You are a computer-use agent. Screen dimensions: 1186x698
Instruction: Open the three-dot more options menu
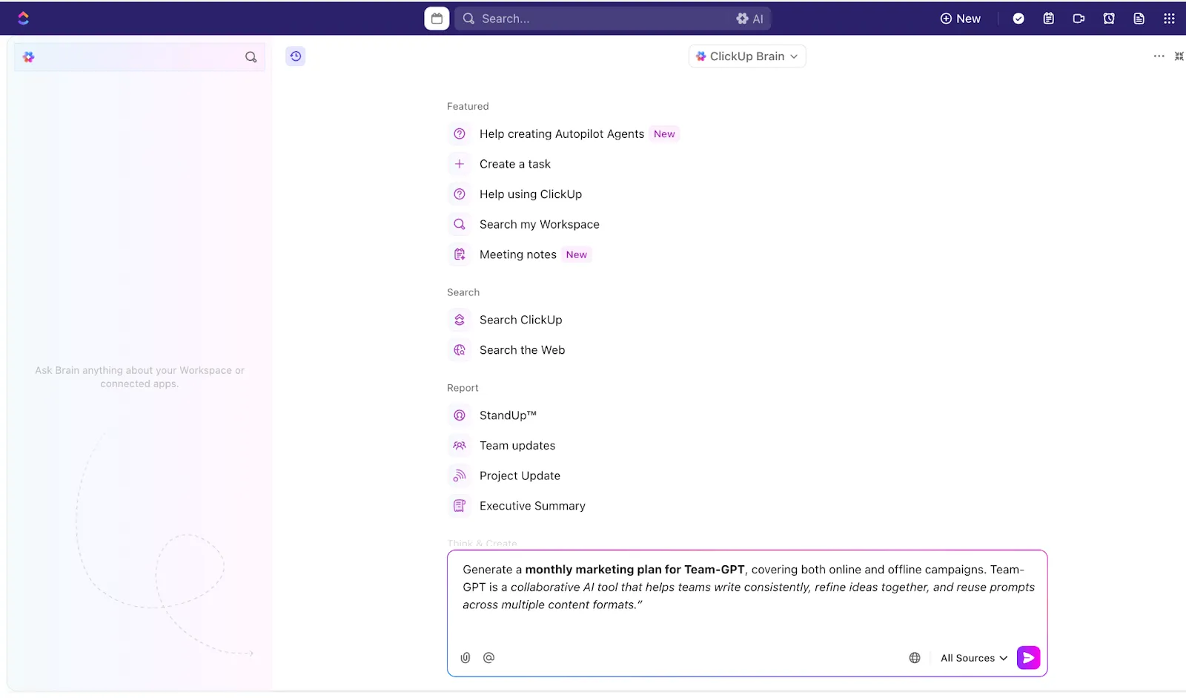pyautogui.click(x=1159, y=56)
